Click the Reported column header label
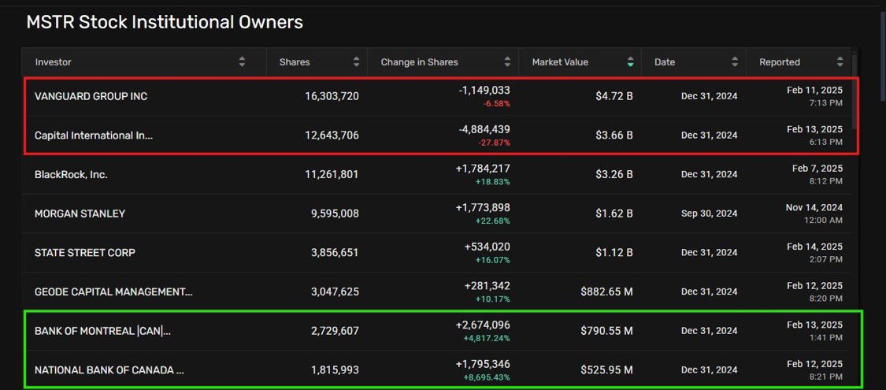Screen dimensions: 886x390 click(779, 62)
